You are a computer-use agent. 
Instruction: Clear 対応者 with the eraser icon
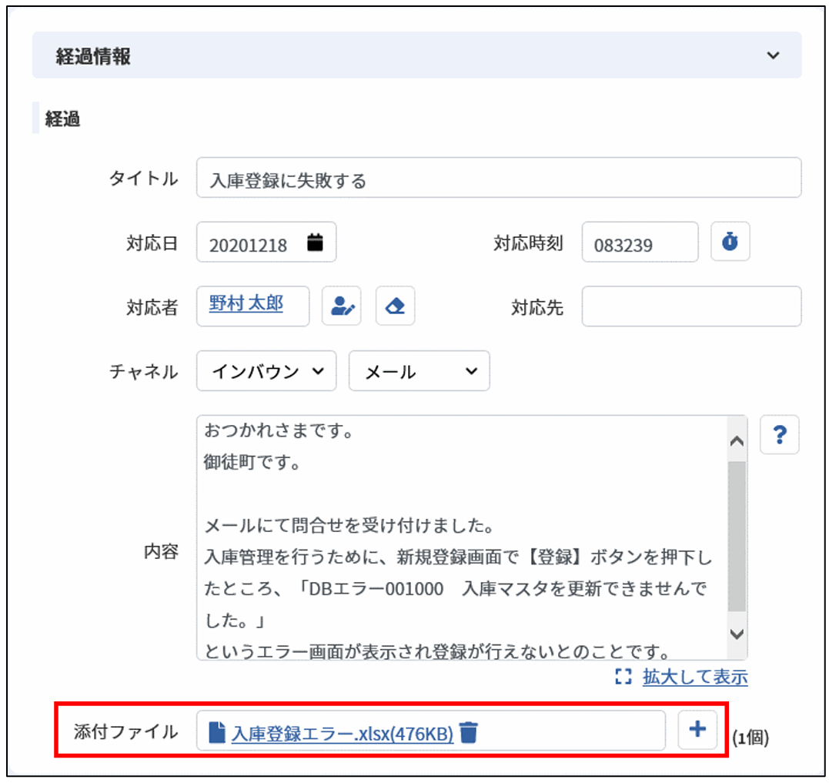395,306
